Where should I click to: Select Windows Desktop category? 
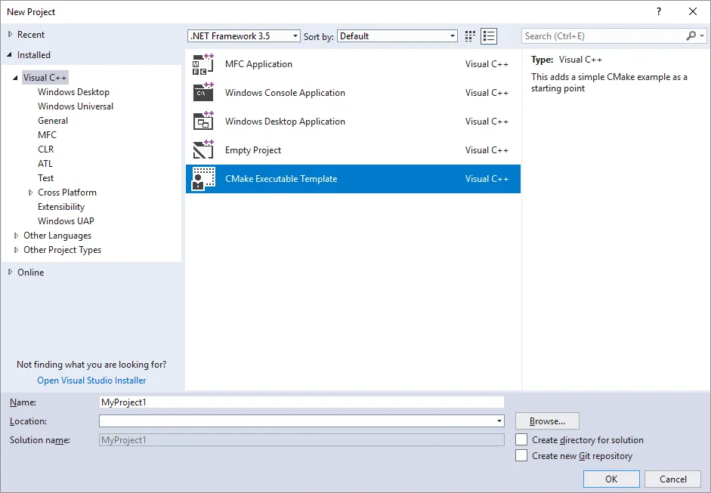click(73, 92)
